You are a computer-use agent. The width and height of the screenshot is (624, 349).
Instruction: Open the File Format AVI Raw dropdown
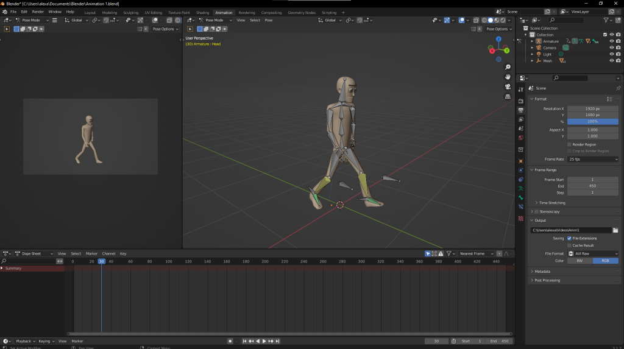[593, 253]
